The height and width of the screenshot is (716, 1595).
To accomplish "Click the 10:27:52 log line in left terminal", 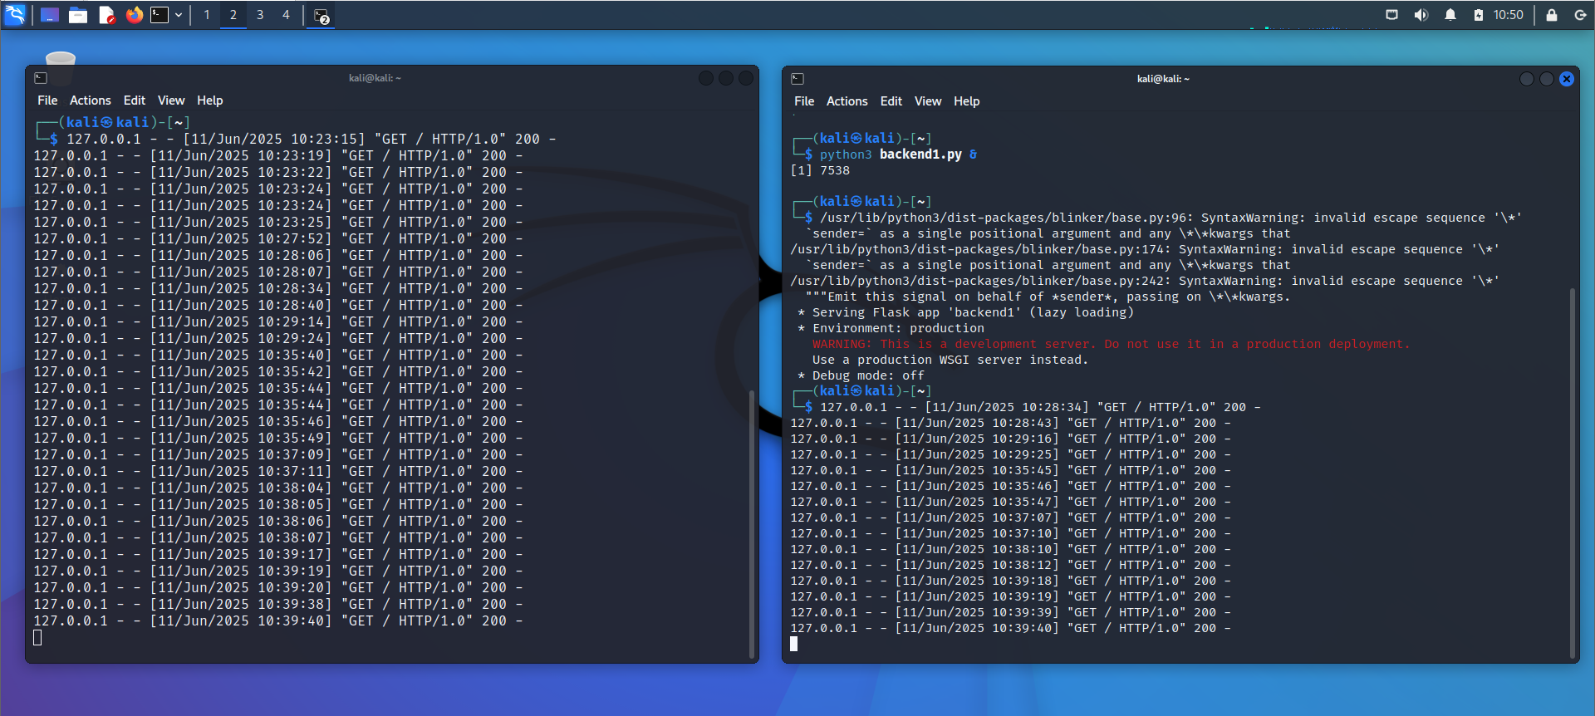I will [278, 238].
